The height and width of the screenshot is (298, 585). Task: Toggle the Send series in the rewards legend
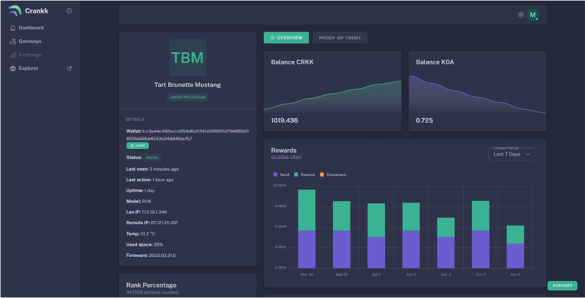(281, 174)
